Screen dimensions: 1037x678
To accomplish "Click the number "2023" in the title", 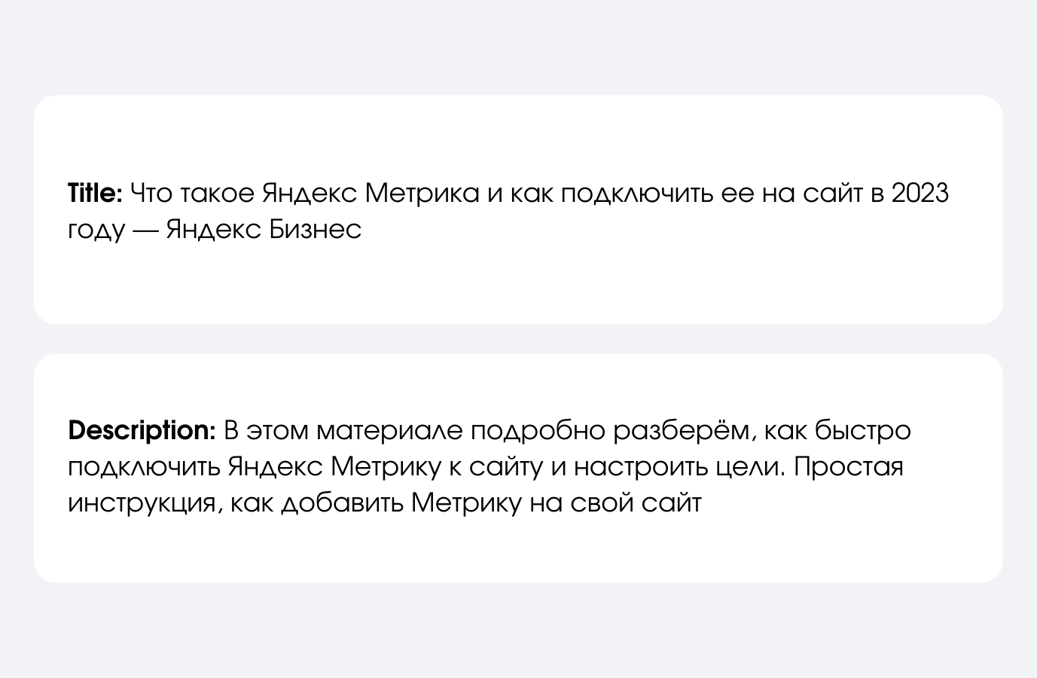I will tap(920, 194).
